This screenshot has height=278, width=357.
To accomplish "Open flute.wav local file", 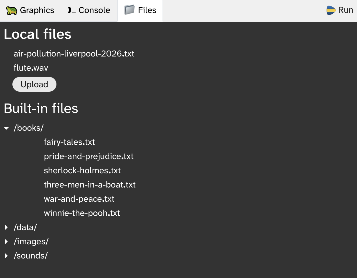I will (31, 68).
